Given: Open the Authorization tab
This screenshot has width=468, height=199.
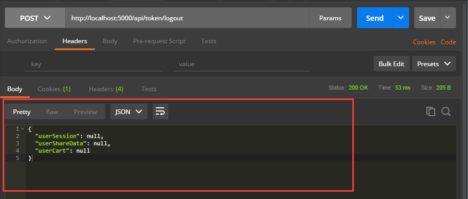Looking at the screenshot, I should click(x=27, y=41).
